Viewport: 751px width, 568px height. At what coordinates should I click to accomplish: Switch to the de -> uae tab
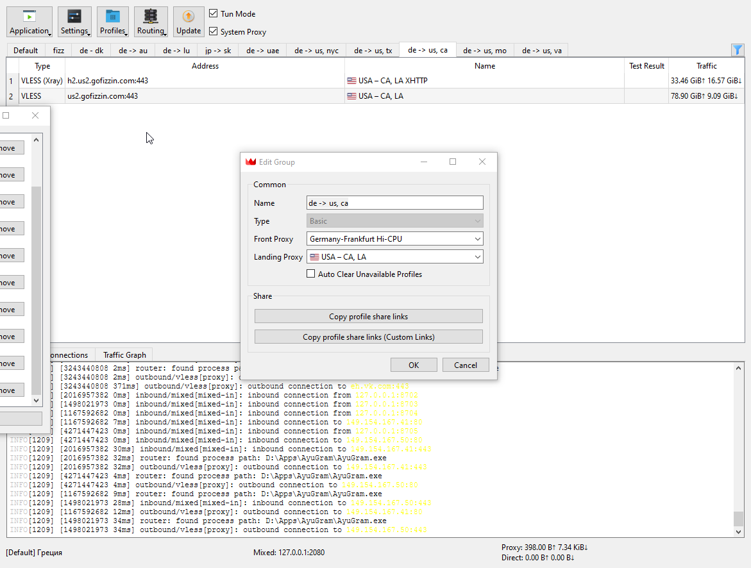[x=262, y=50]
